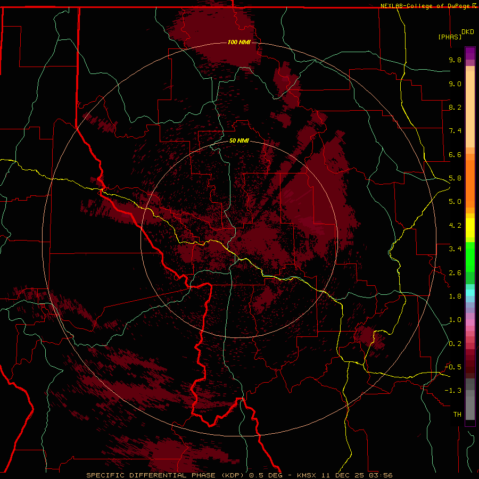Click the TH label on the legend
Screen dimensions: 479x479
[x=457, y=415]
